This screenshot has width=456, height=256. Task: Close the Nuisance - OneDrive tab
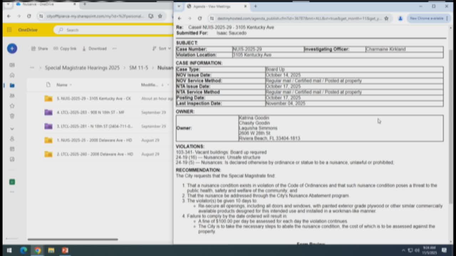pyautogui.click(x=75, y=4)
